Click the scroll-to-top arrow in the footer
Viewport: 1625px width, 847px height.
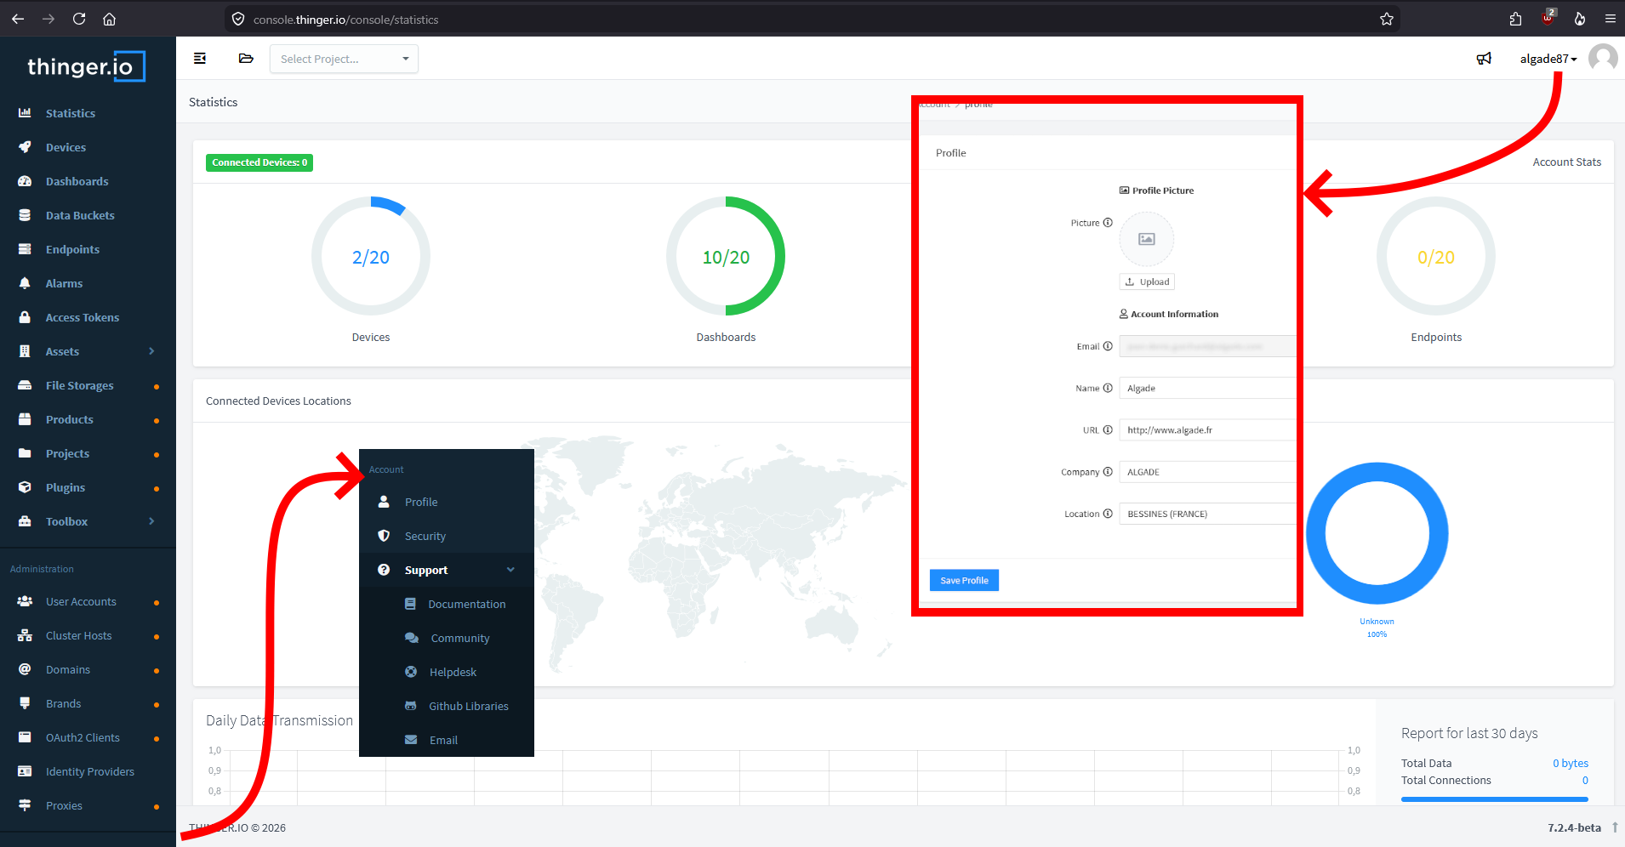tap(1615, 827)
